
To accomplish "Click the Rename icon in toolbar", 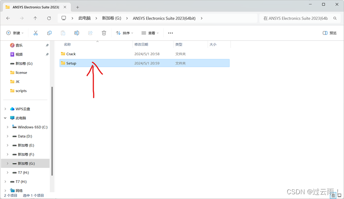I will pyautogui.click(x=77, y=33).
